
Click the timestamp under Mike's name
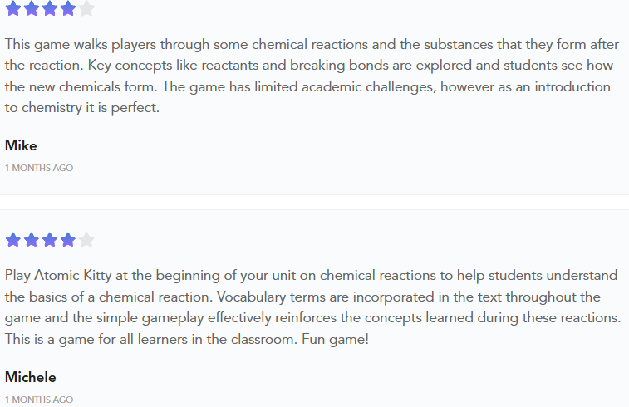(x=39, y=168)
